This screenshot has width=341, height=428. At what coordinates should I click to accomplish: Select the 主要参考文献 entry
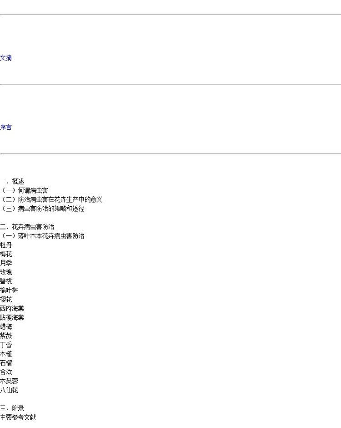pos(18,418)
